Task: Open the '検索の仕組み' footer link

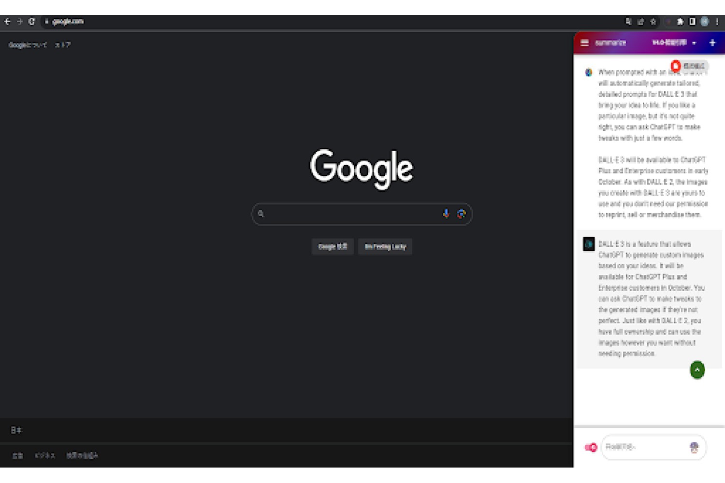Action: click(82, 455)
